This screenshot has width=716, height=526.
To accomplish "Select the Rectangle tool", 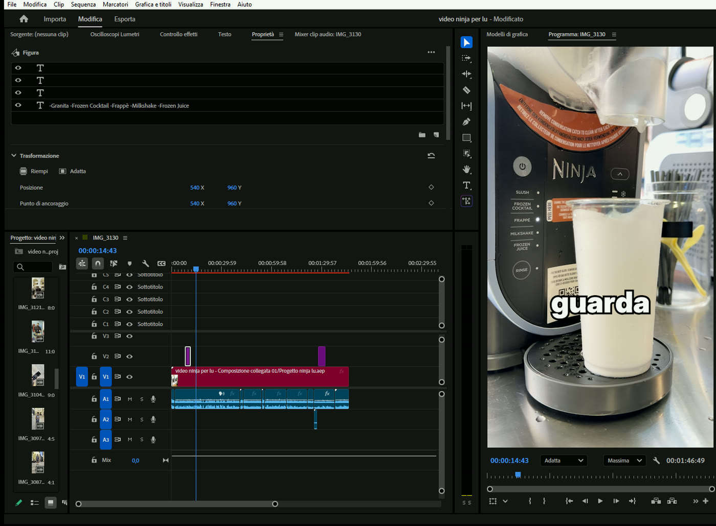I will coord(466,137).
